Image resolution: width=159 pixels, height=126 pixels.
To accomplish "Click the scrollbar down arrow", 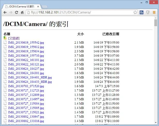I will point(156,123).
